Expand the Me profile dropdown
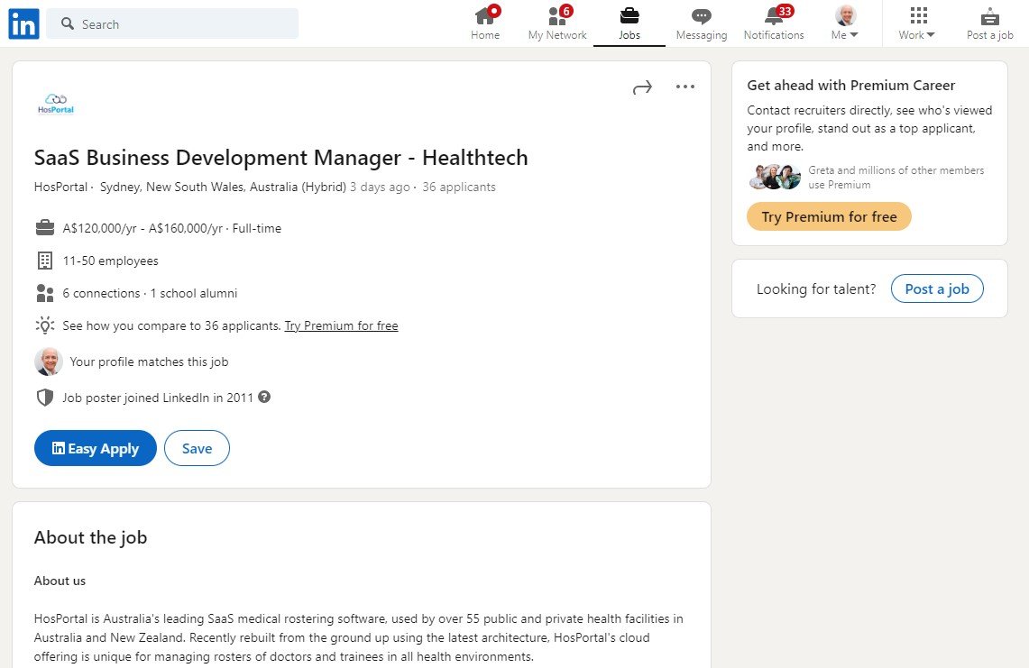1029x668 pixels. coord(845,23)
